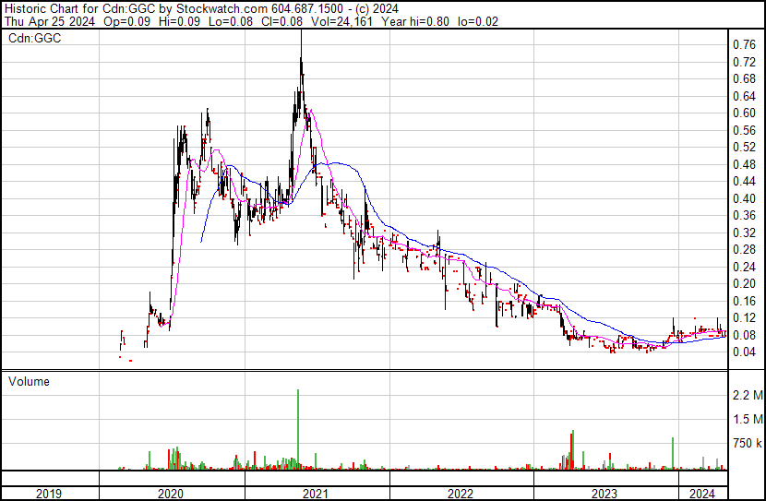Screen dimensions: 766x501
Task: Click the Stockwatch.com text in chart title
Action: click(x=214, y=7)
